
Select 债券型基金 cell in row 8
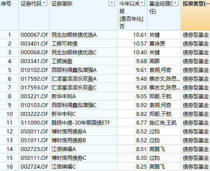tap(196, 96)
